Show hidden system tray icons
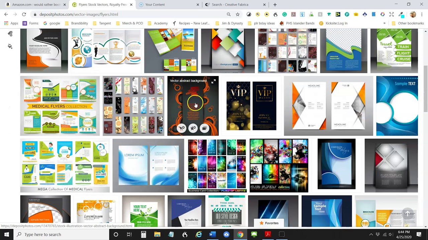Image resolution: width=428 pixels, height=240 pixels. pos(371,234)
